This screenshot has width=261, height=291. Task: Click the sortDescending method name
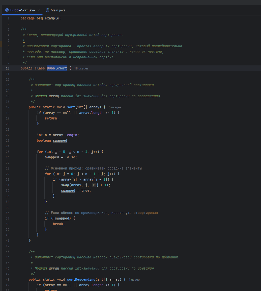coord(81,279)
